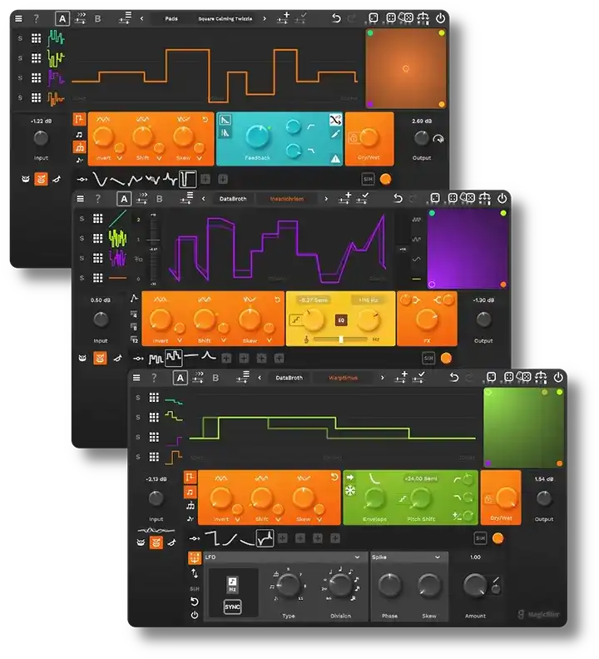Image resolution: width=599 pixels, height=659 pixels.
Task: Click the brush icon in teal panel
Action: point(335,134)
